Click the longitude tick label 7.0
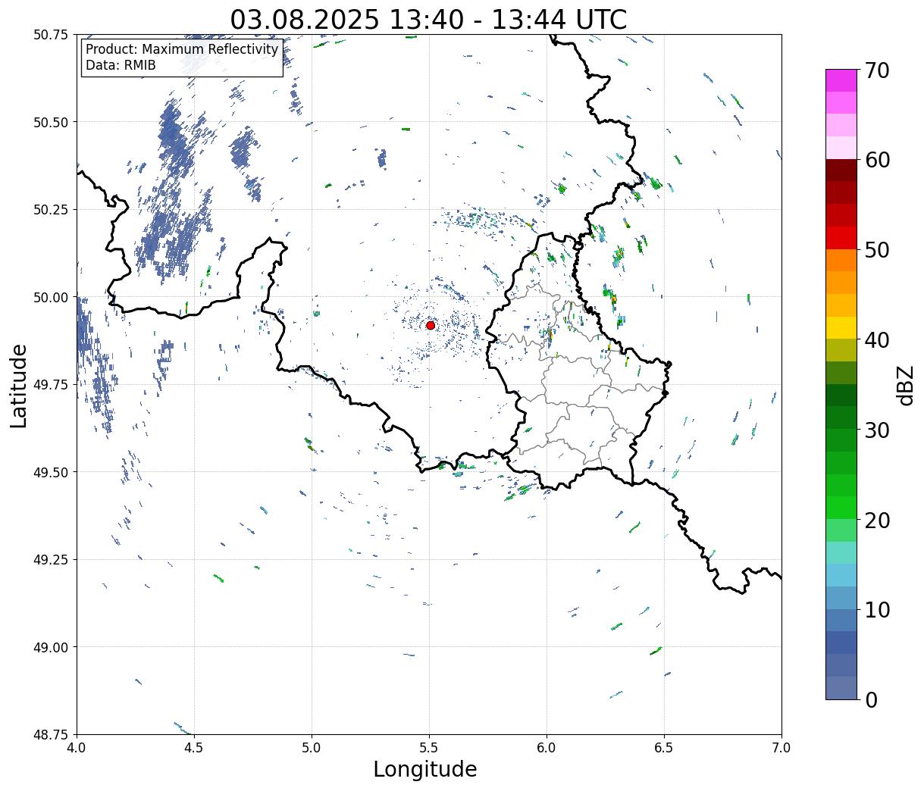 (781, 747)
